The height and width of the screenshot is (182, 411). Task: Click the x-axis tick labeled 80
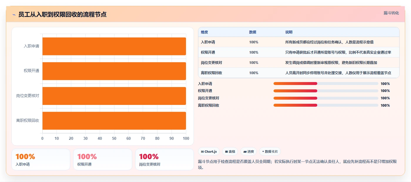[x=157, y=138]
